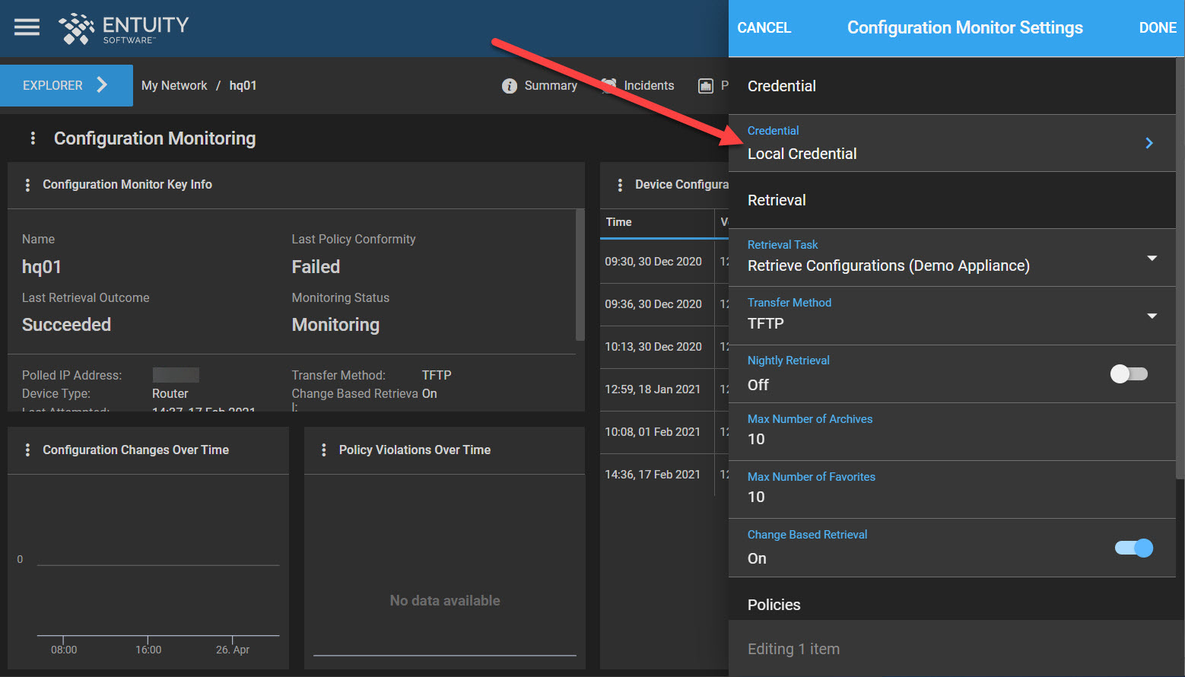Click the Summary info icon
The width and height of the screenshot is (1185, 677).
510,86
